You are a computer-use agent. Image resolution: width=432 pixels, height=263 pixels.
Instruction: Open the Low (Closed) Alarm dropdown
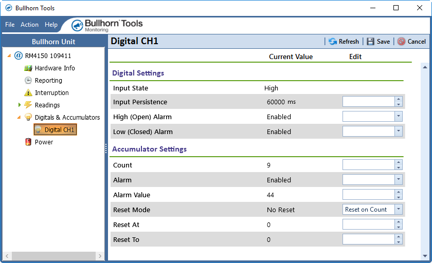click(399, 131)
